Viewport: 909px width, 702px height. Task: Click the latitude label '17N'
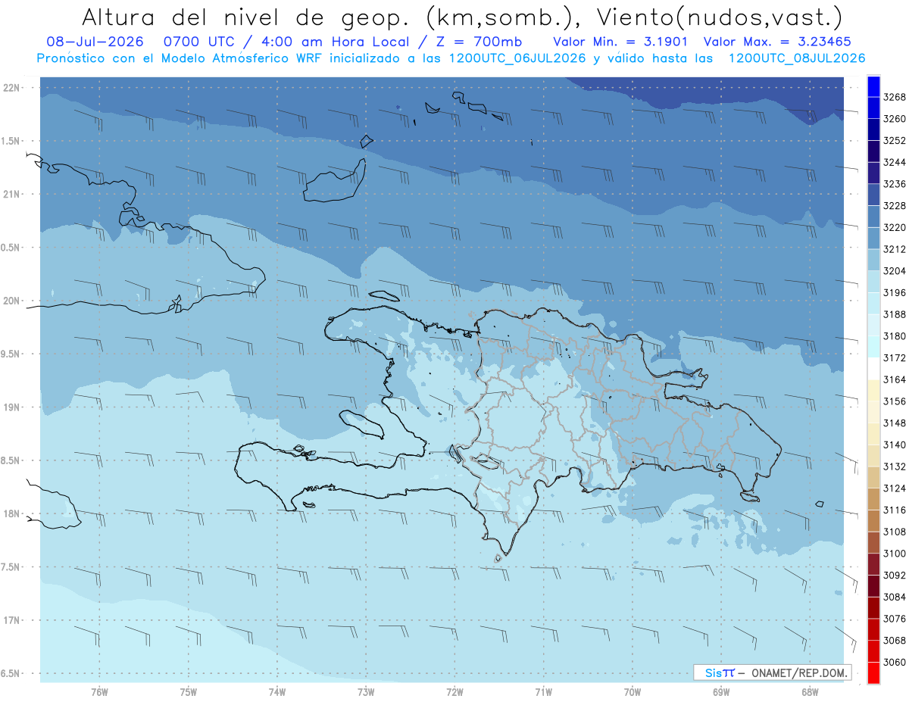[11, 620]
